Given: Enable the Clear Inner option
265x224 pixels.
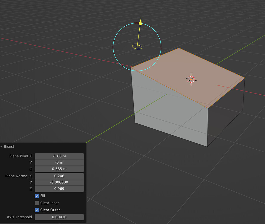Looking at the screenshot, I should point(37,203).
